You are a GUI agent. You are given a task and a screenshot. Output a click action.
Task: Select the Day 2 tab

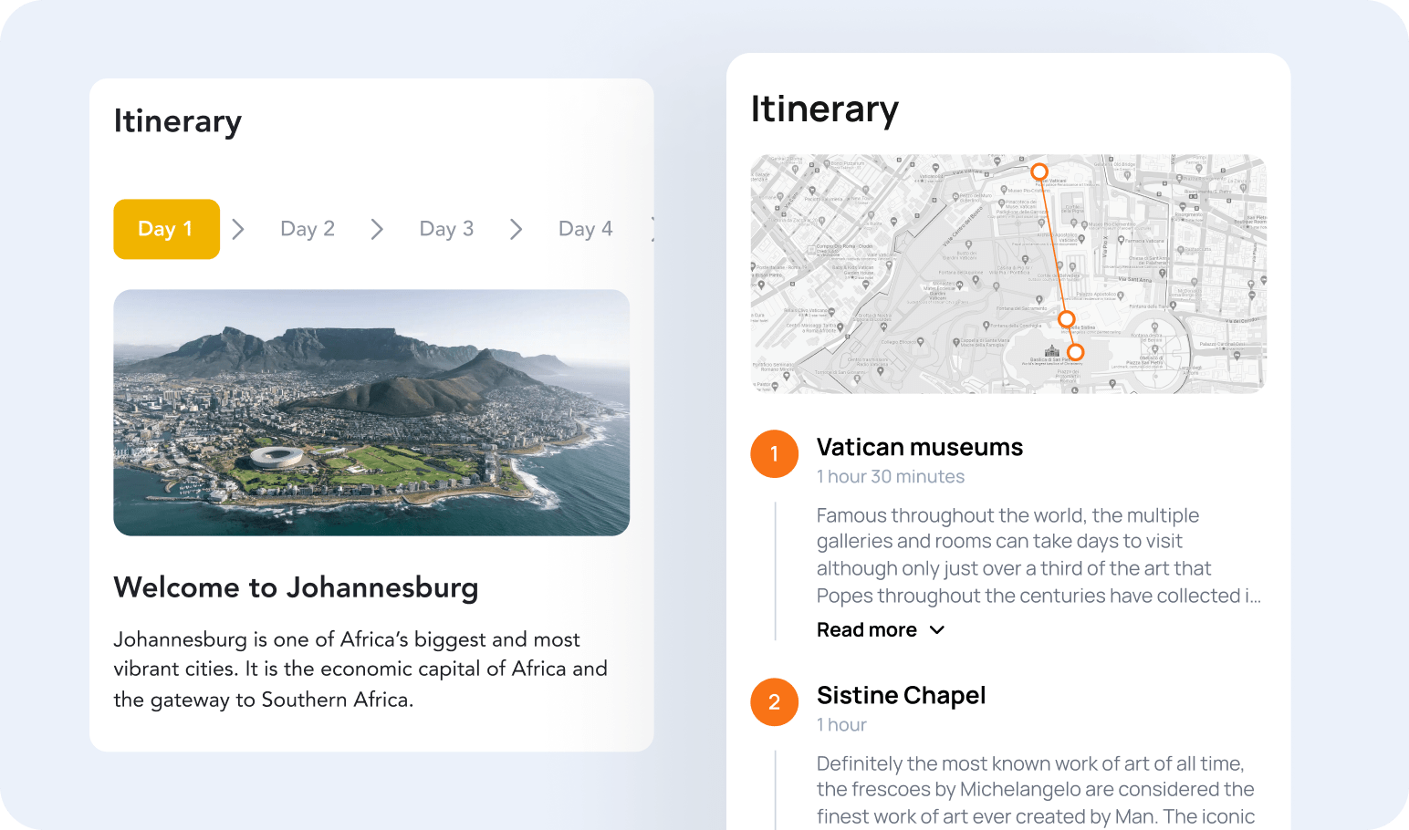(307, 229)
